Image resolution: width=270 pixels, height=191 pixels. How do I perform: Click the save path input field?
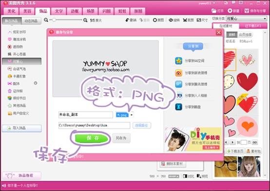tap(94, 125)
